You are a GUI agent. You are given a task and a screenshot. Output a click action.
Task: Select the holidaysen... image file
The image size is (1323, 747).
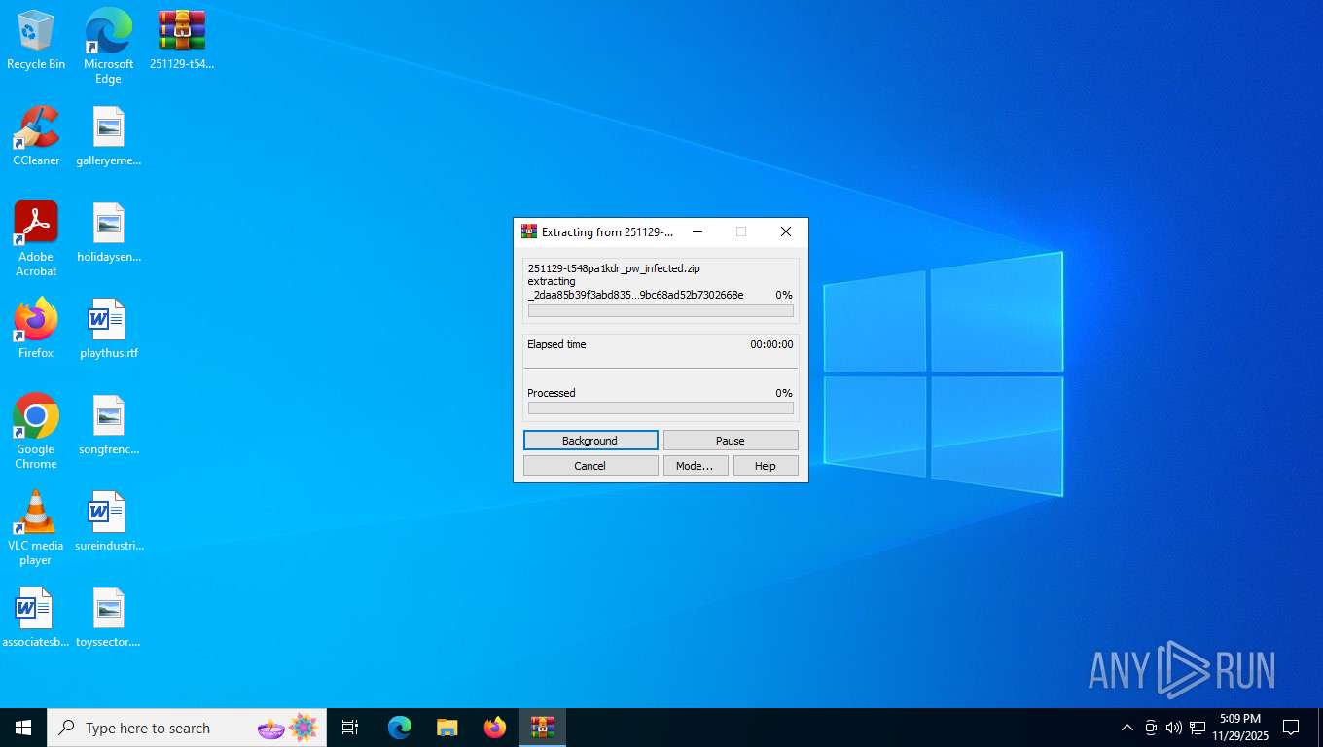coord(108,232)
